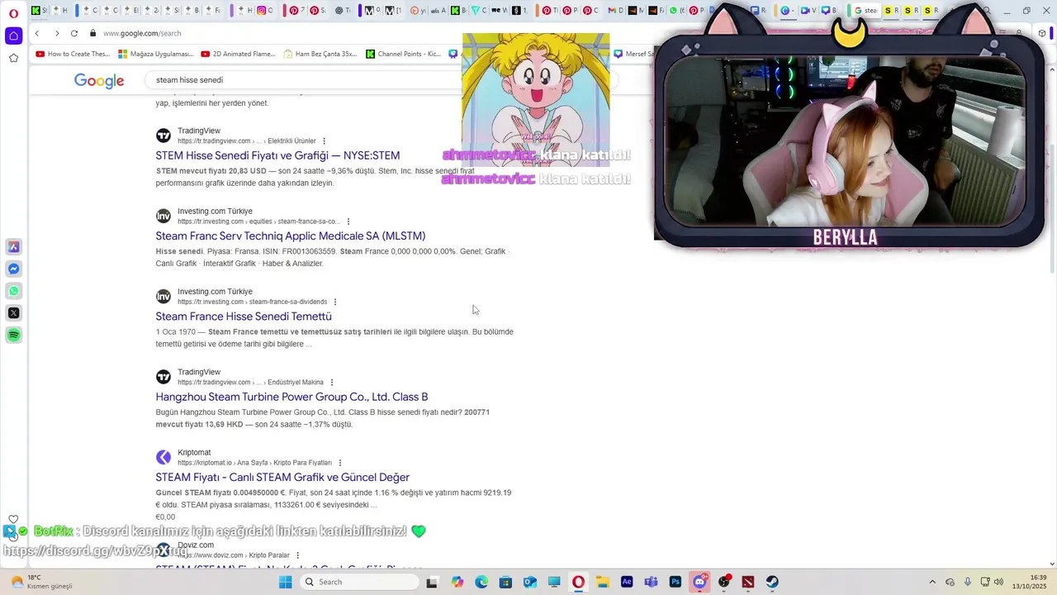Click the volume icon in system tray
This screenshot has height=595, width=1057.
[998, 582]
